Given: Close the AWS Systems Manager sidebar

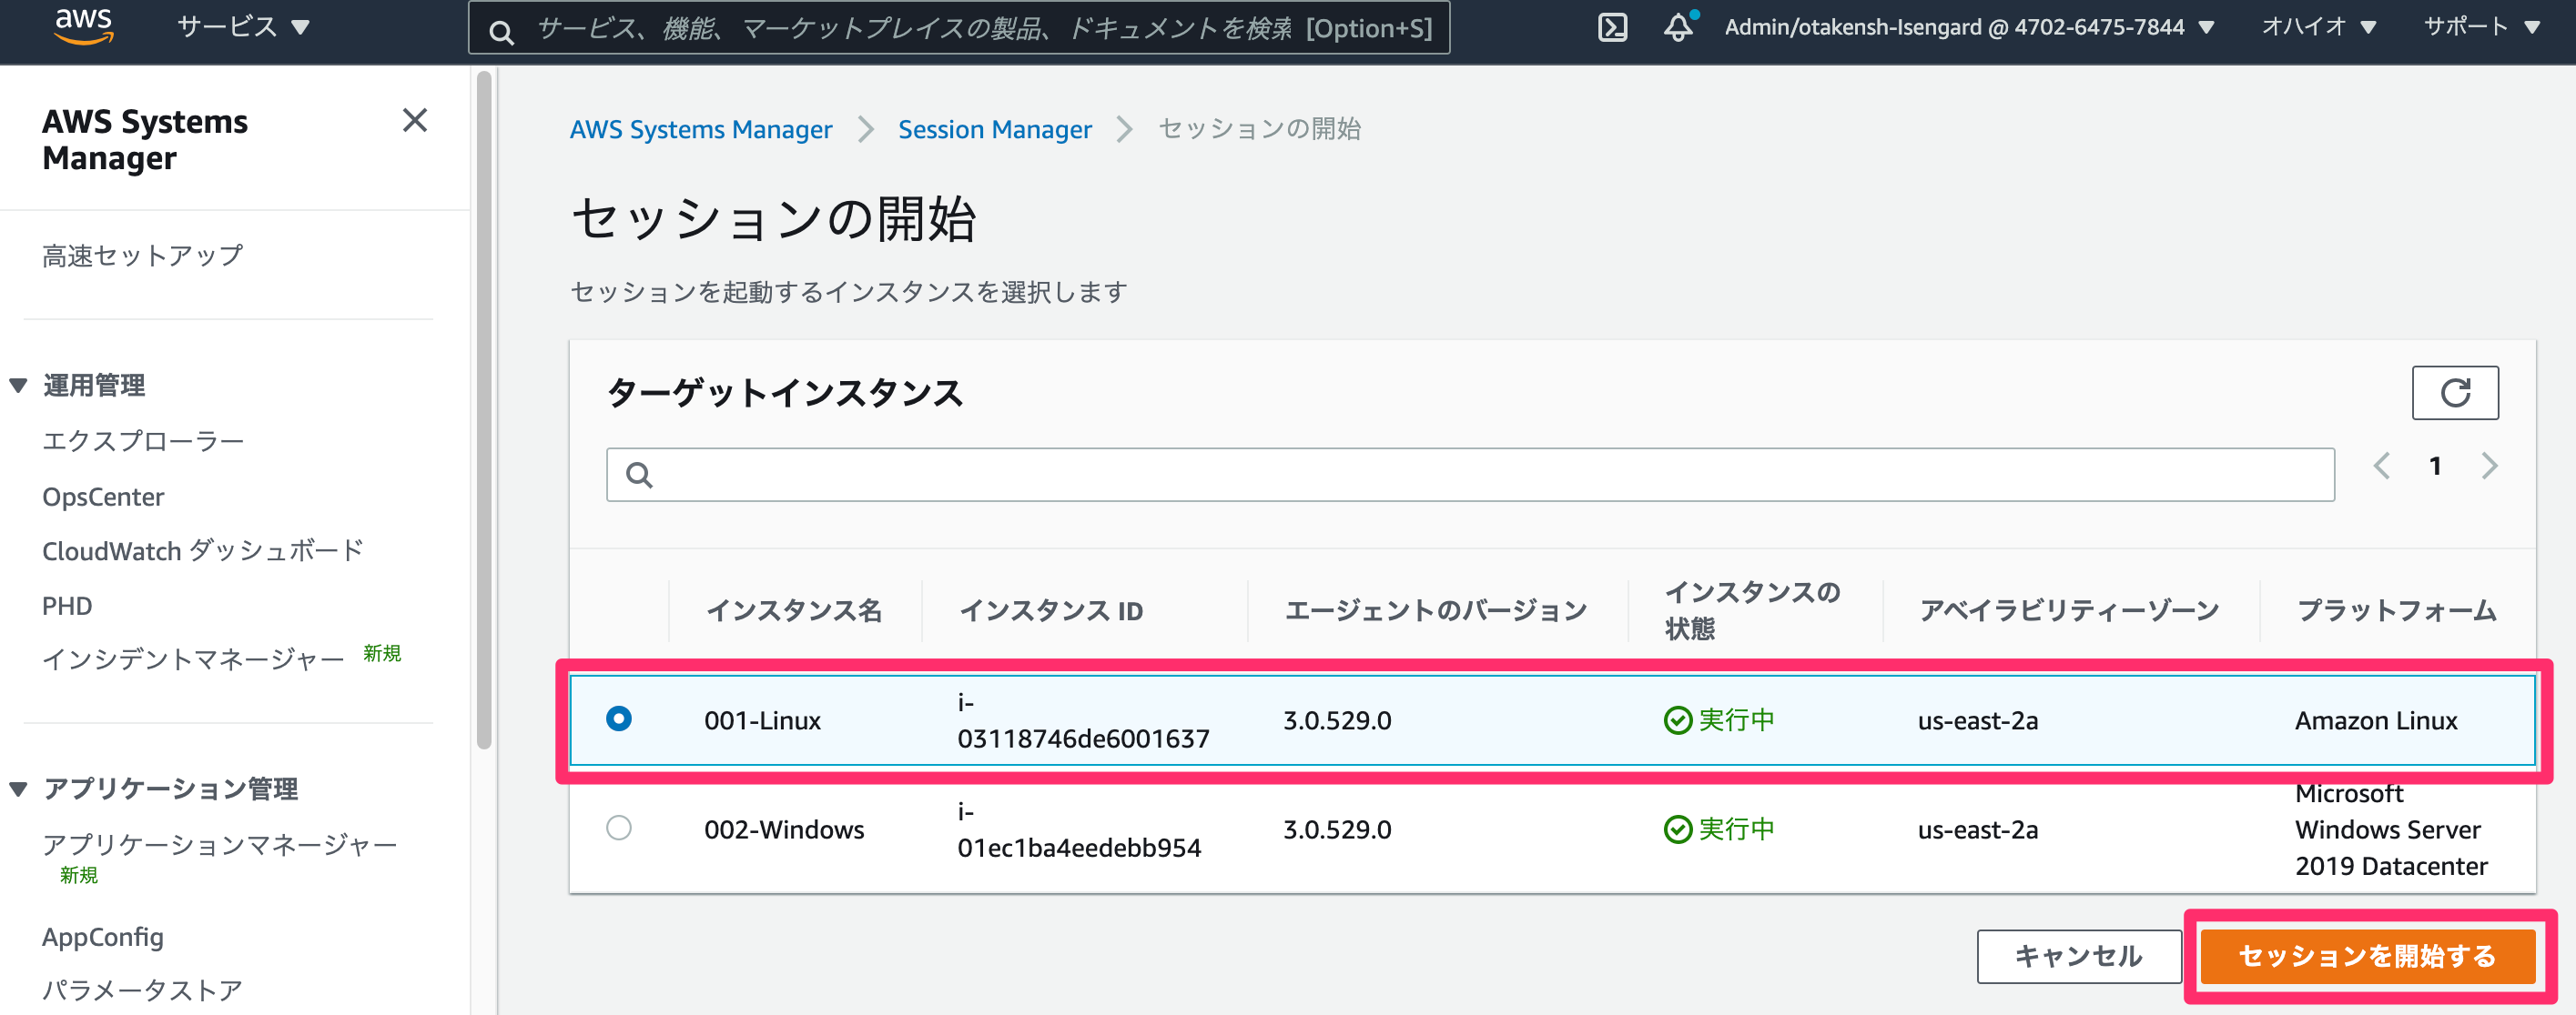Looking at the screenshot, I should pos(415,121).
